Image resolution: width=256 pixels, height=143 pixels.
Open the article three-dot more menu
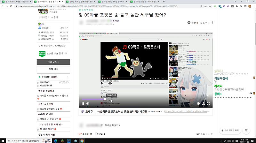coord(212,23)
